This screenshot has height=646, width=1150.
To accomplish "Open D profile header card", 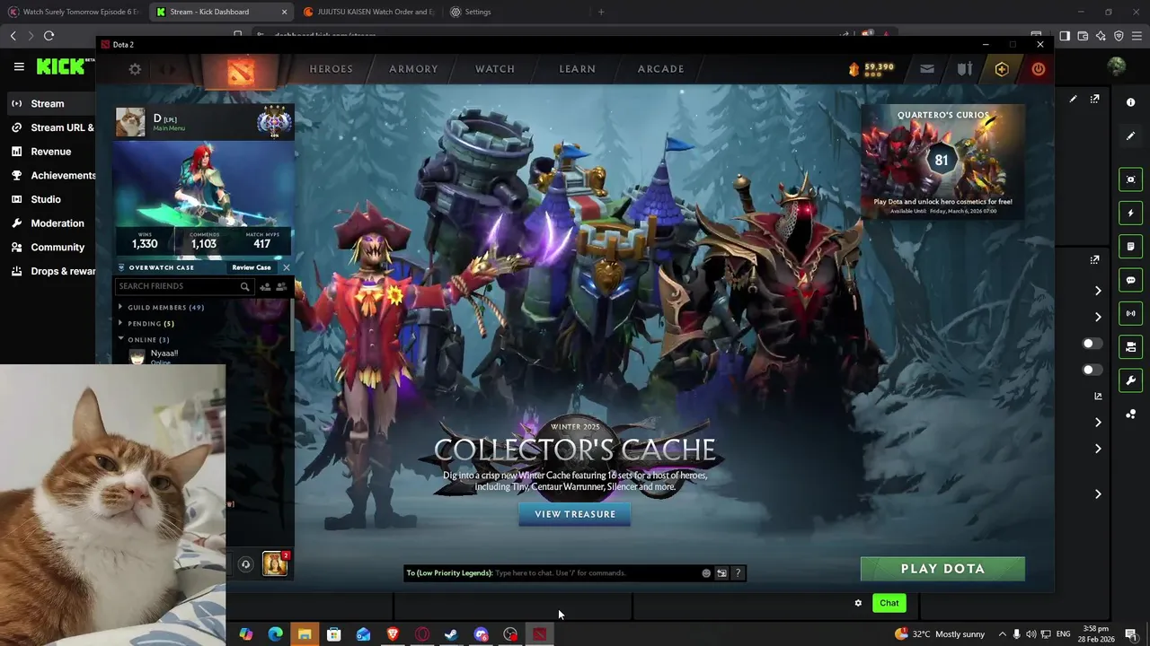I will (x=204, y=121).
